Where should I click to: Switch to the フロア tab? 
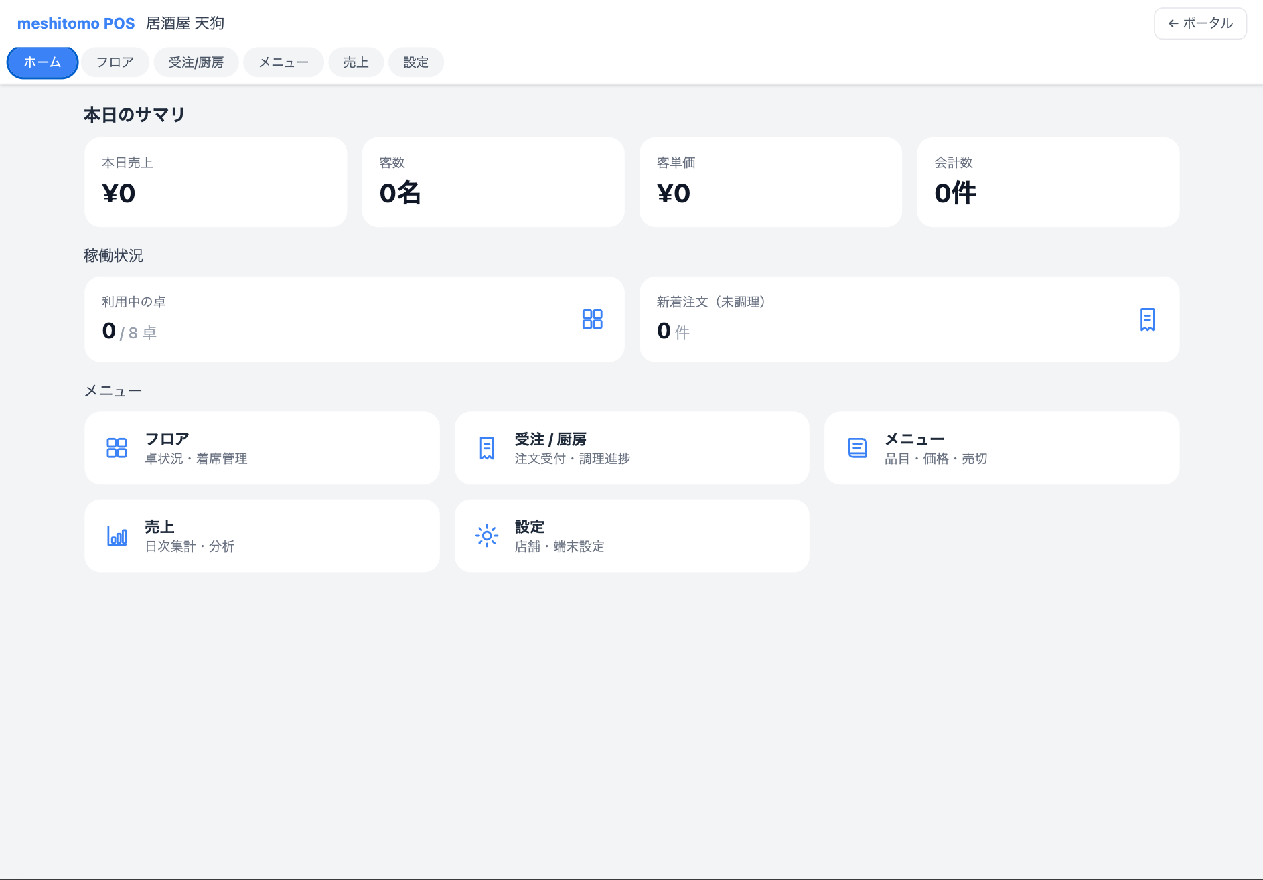(115, 62)
